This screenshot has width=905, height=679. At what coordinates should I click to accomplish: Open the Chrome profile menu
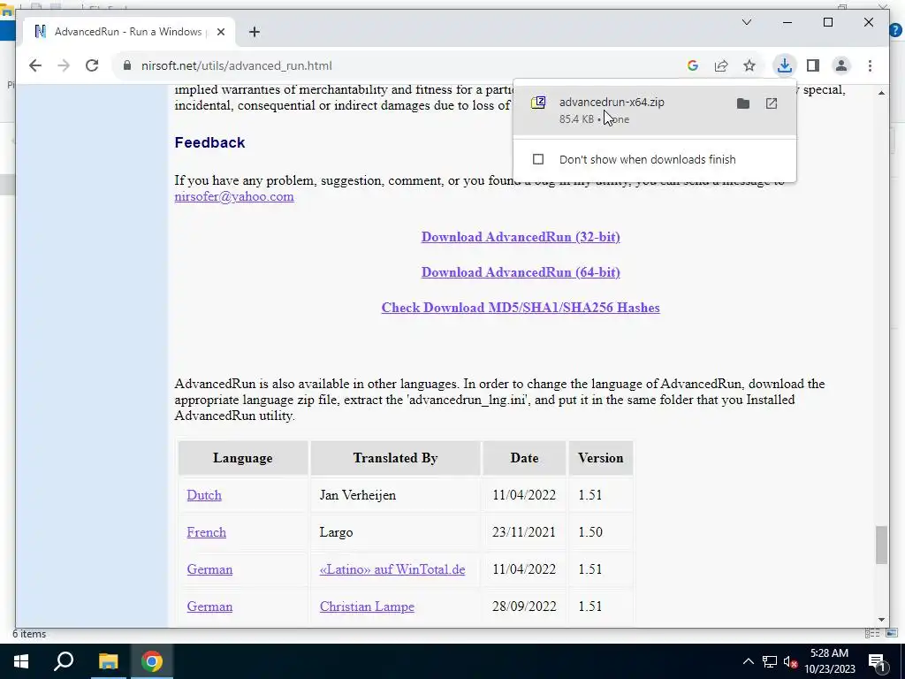point(841,65)
